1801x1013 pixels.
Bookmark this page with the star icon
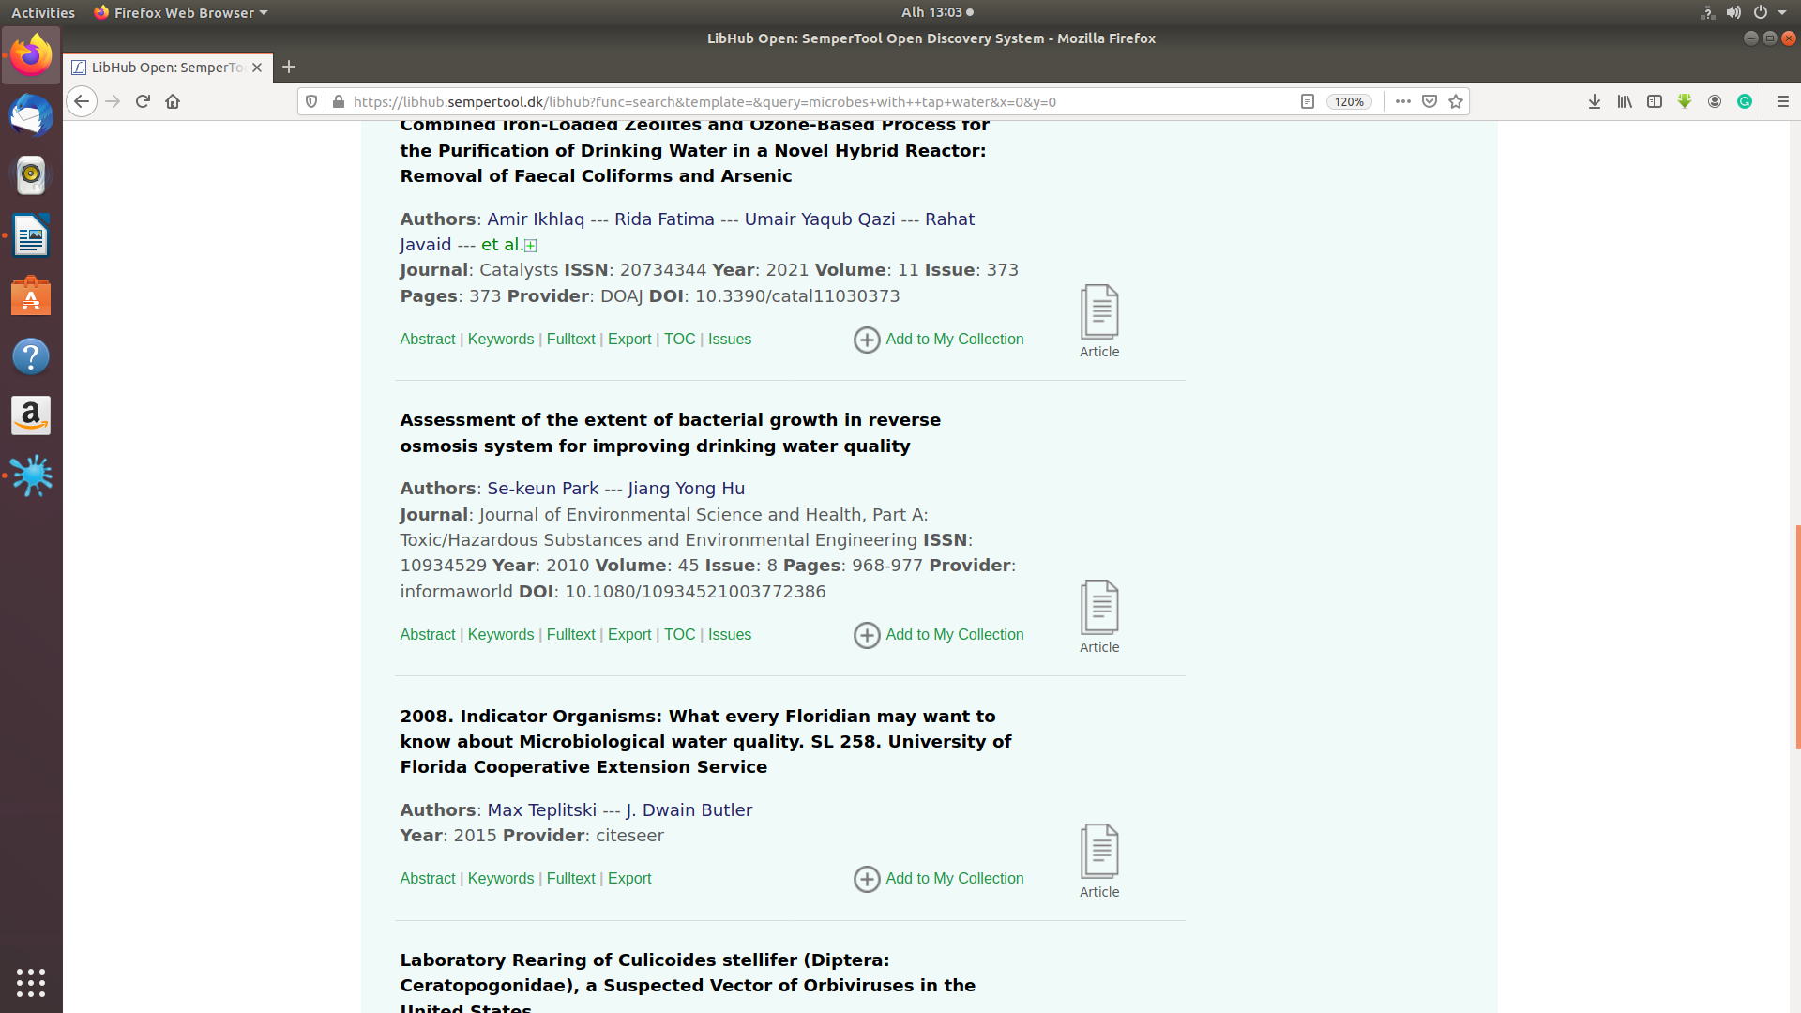1456,101
